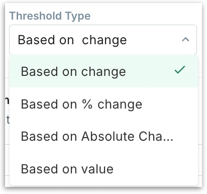Click the Threshold Type combo box field
The width and height of the screenshot is (207, 194).
(x=103, y=40)
